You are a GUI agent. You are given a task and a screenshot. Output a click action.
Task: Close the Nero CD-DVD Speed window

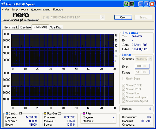152,4
